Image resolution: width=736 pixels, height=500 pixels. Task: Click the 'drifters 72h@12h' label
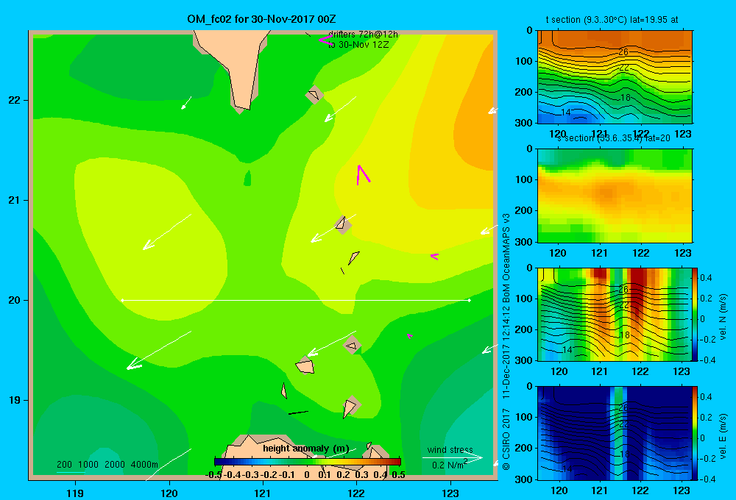click(x=363, y=35)
